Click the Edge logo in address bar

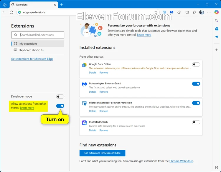pyautogui.click(x=19, y=12)
